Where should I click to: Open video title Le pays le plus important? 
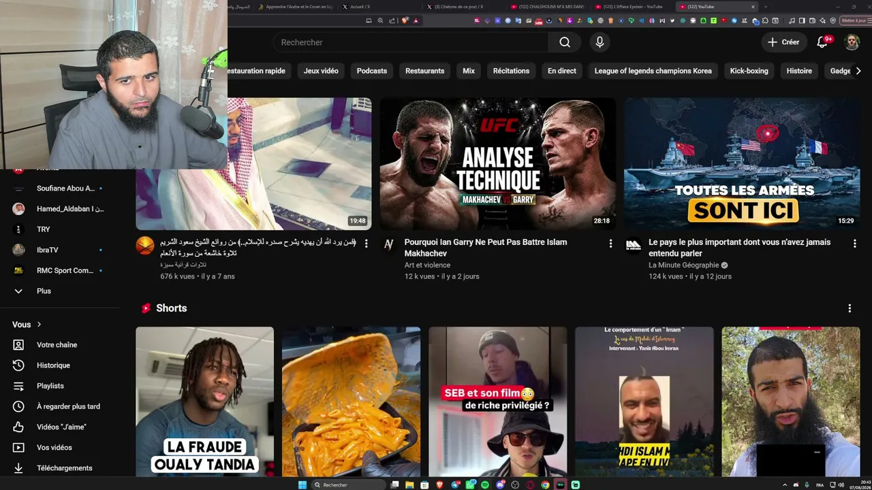(739, 248)
